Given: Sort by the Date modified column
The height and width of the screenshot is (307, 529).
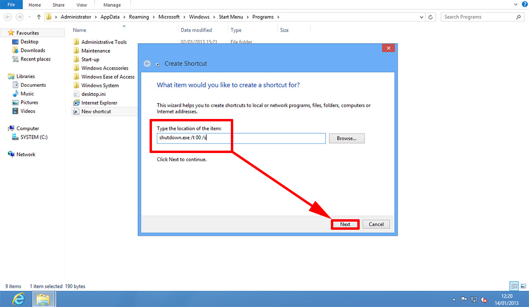Looking at the screenshot, I should pyautogui.click(x=196, y=30).
